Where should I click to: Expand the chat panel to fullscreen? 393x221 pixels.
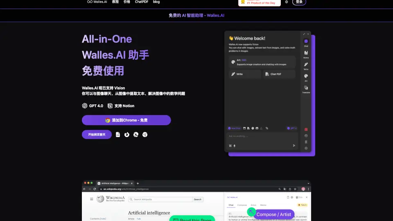[x=304, y=34]
